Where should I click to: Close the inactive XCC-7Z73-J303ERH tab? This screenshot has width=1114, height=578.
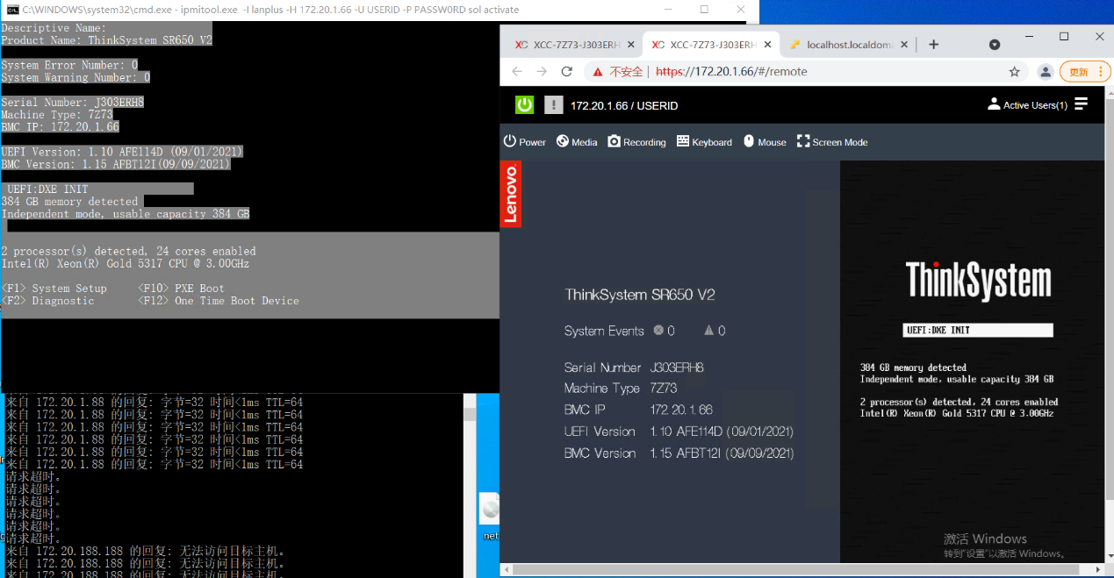tap(630, 45)
